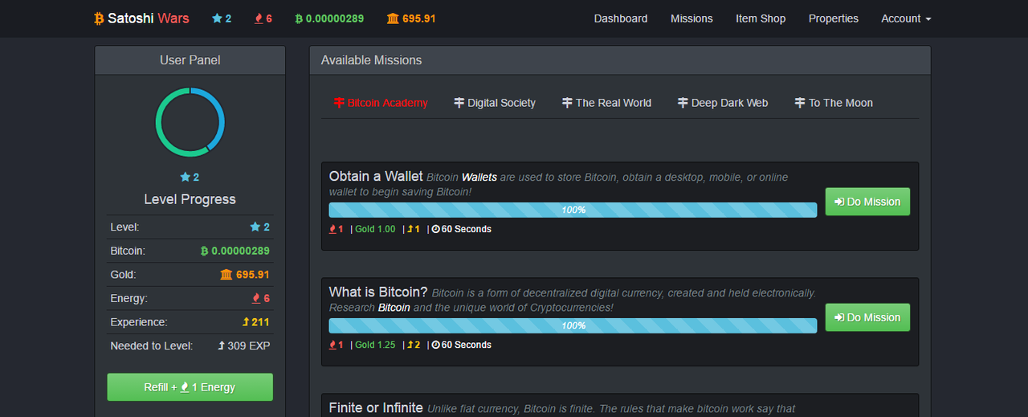Click Do Mission for Obtain a Wallet
This screenshot has width=1028, height=417.
point(867,202)
